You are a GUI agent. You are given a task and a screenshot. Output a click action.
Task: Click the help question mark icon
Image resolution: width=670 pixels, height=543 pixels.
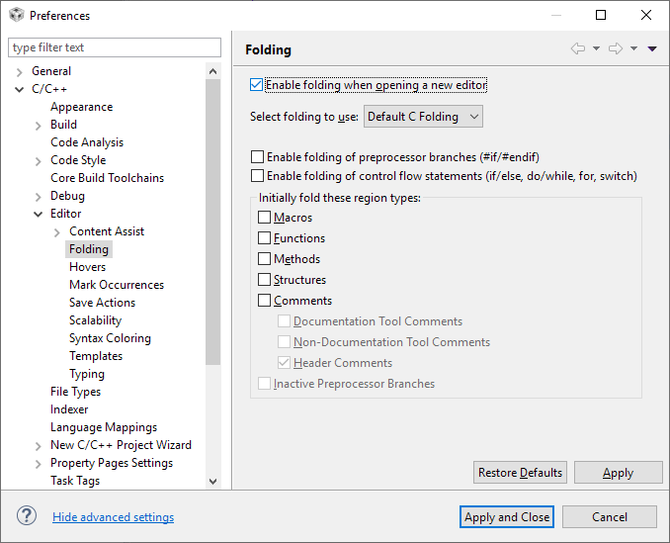pyautogui.click(x=27, y=515)
